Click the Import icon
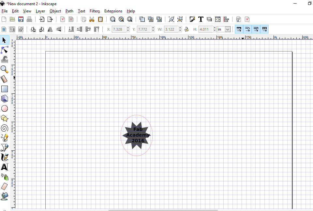 coord(42,19)
